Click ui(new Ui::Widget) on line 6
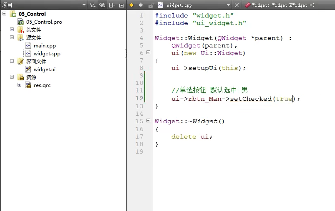The height and width of the screenshot is (211, 335). [x=208, y=53]
